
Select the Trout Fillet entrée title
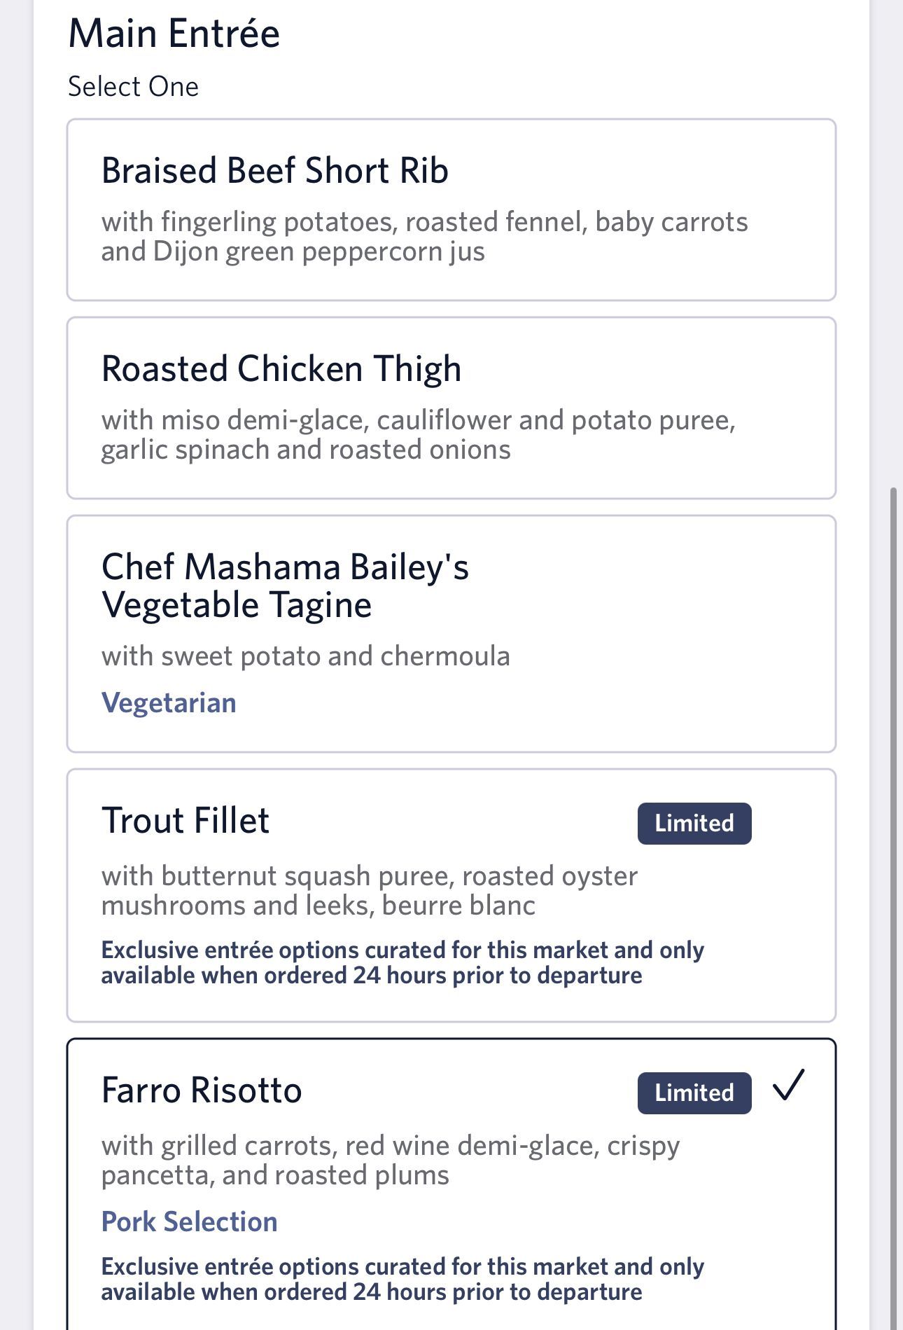tap(185, 821)
